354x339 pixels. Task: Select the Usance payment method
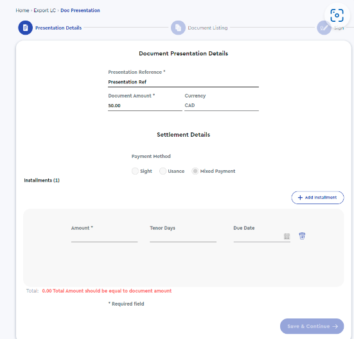[x=163, y=171]
